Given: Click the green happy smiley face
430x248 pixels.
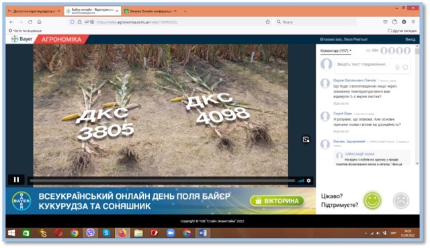Looking at the screenshot, I should point(372,200).
